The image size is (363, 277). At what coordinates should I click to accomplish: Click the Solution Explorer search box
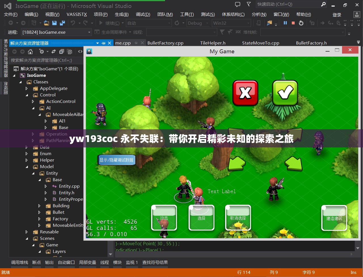click(45, 60)
